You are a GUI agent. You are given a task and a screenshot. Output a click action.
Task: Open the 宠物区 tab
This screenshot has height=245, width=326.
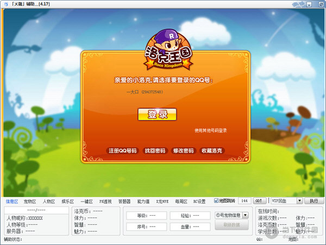pyautogui.click(x=30, y=202)
